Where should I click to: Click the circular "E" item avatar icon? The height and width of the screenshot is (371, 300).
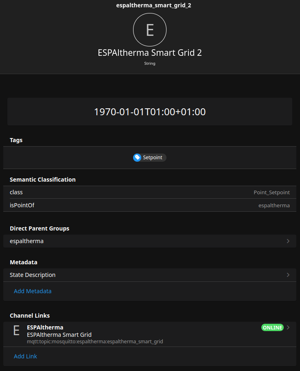click(x=150, y=30)
